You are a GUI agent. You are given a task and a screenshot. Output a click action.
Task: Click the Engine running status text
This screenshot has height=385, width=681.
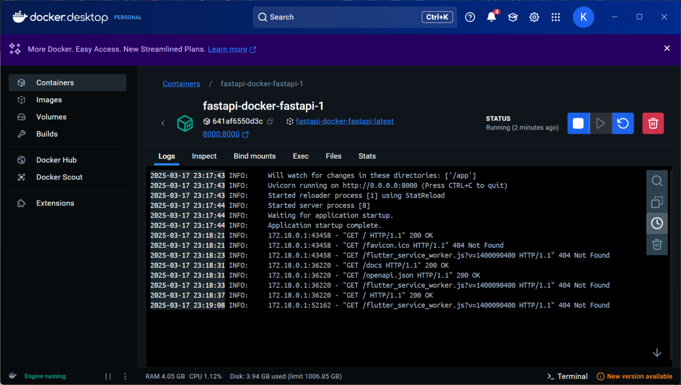tap(45, 376)
